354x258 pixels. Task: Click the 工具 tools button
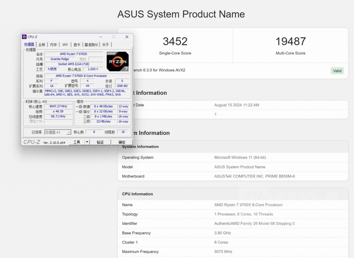[77, 142]
